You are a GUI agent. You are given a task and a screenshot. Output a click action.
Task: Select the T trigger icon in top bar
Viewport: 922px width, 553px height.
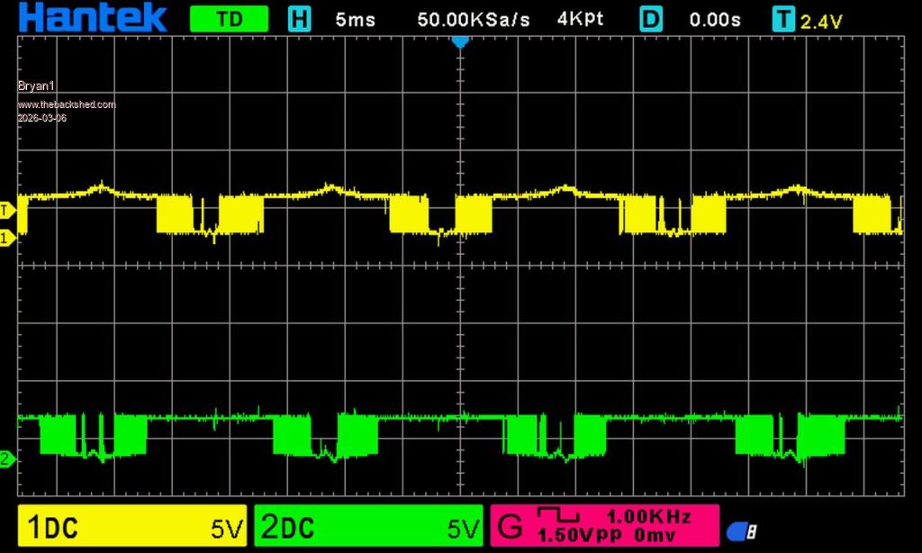point(784,20)
